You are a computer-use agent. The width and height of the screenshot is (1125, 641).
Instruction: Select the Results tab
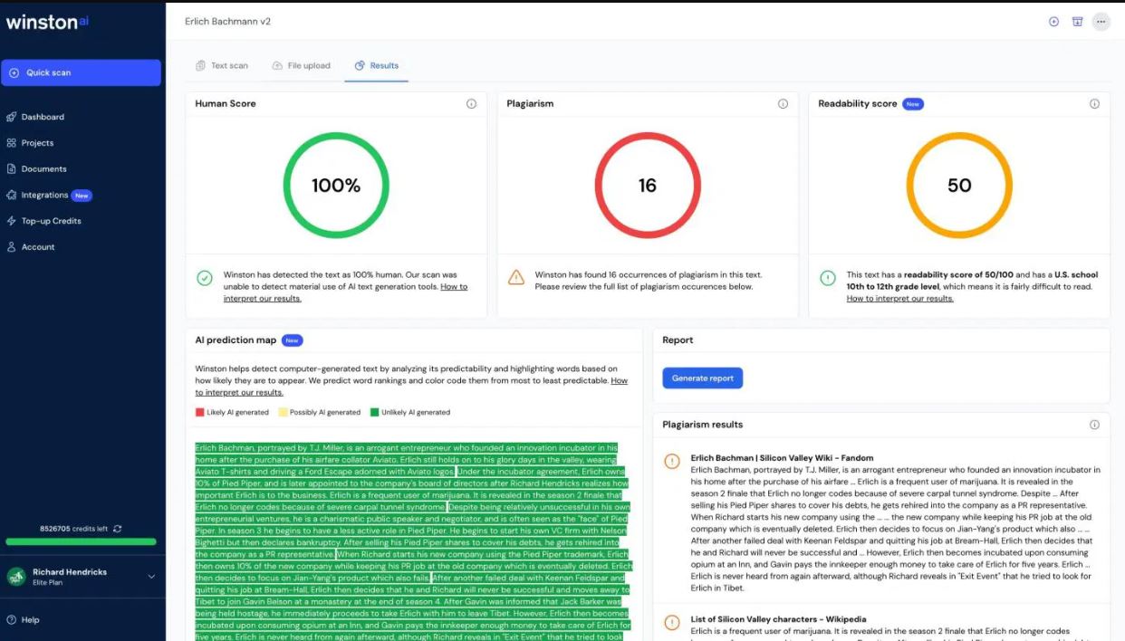pos(376,65)
